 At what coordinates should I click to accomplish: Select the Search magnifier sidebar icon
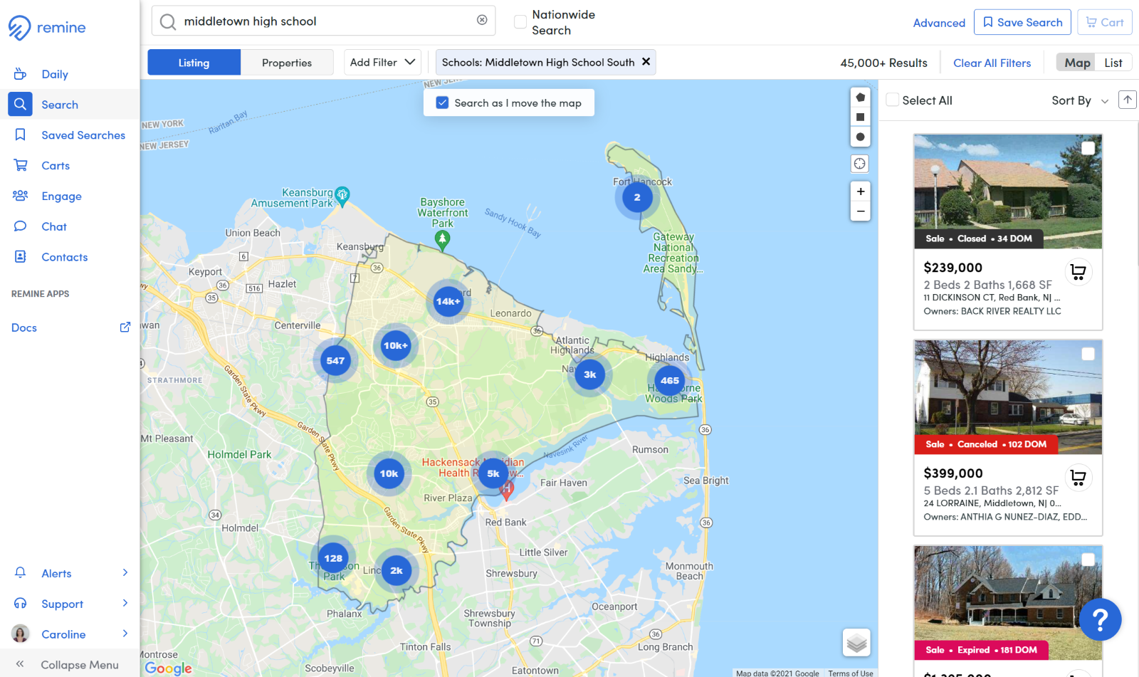20,104
